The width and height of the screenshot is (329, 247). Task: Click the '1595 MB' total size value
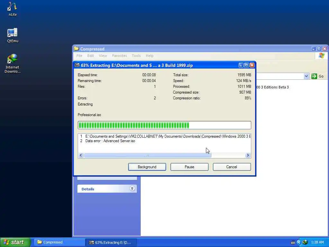point(244,75)
